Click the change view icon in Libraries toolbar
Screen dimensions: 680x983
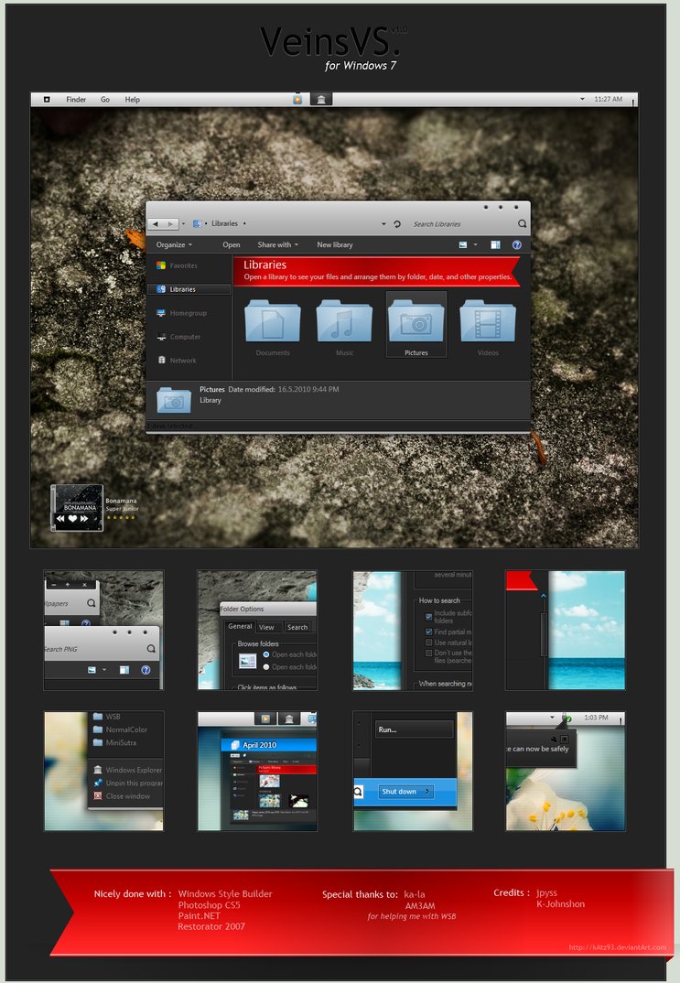462,244
